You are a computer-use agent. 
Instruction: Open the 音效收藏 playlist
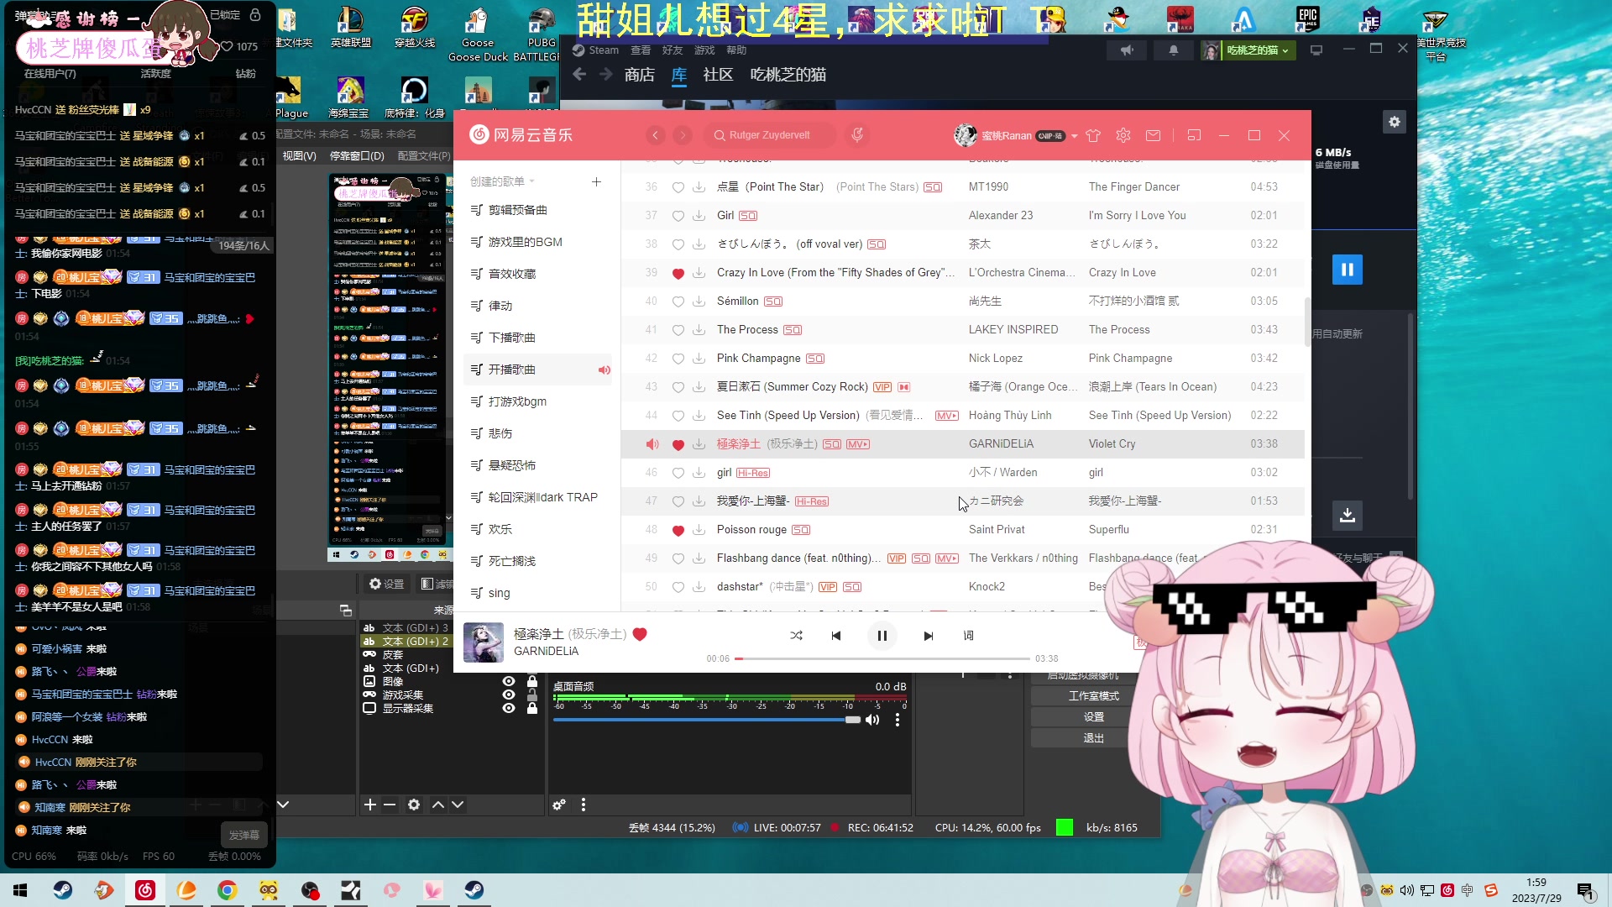537,274
